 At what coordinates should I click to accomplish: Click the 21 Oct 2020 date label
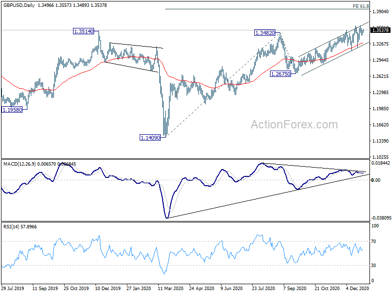click(x=327, y=288)
